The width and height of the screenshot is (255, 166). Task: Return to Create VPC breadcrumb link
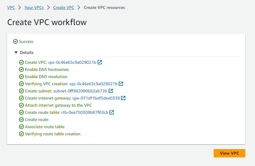[x=64, y=7]
